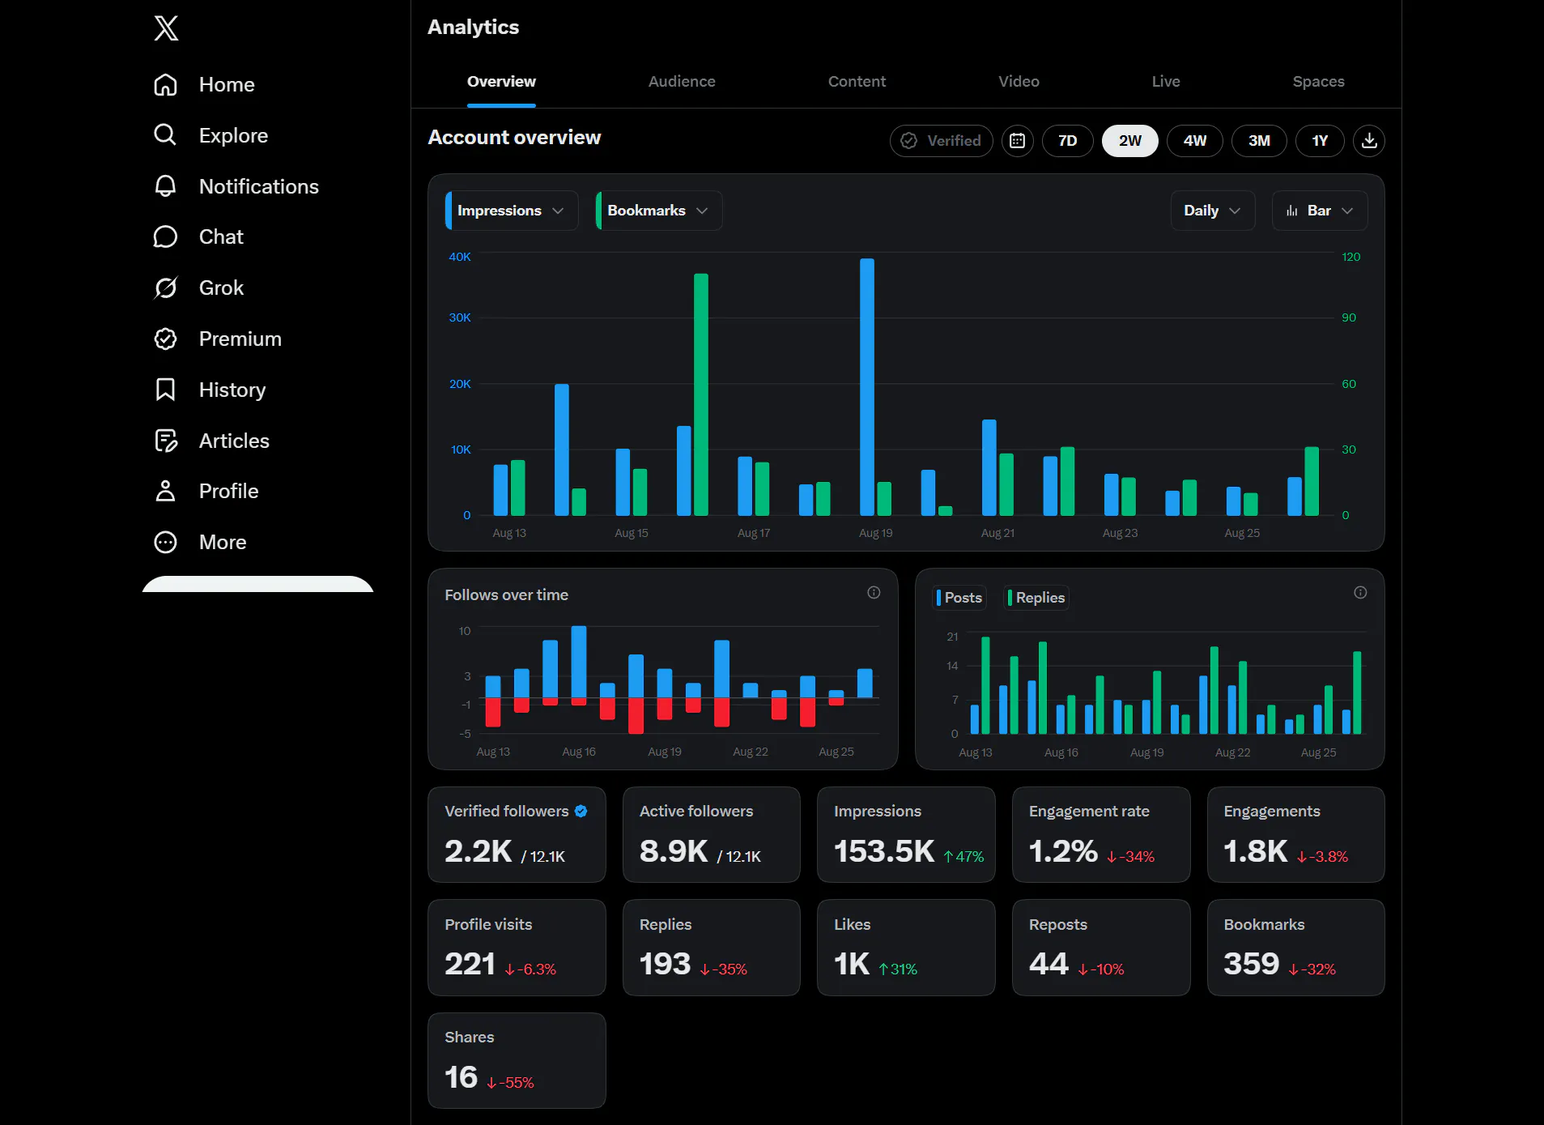Click the Verified followers card
The height and width of the screenshot is (1125, 1544).
click(517, 834)
